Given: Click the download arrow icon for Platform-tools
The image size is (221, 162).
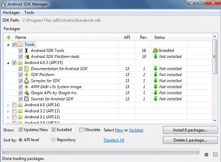Looking at the screenshot, I should pos(155,57).
